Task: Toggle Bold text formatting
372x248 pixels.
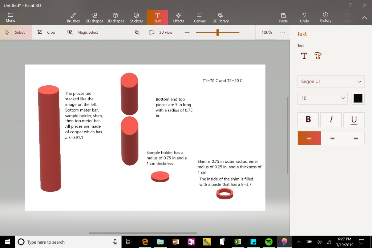Action: [x=308, y=119]
